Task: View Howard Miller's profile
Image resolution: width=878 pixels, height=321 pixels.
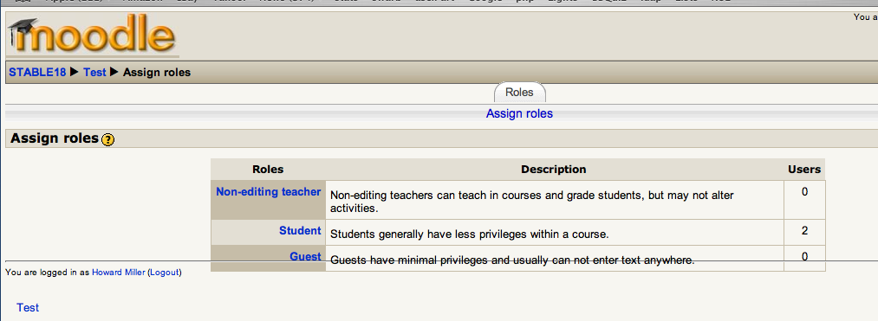Action: [x=118, y=273]
